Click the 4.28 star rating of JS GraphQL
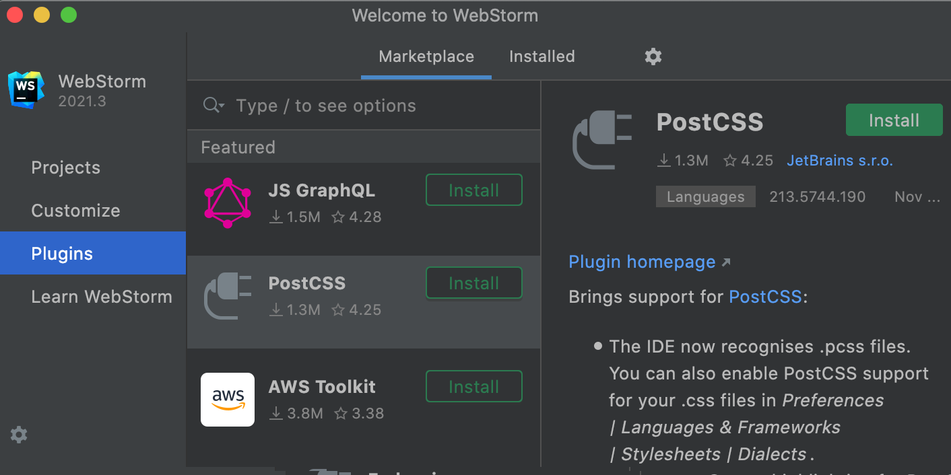951x475 pixels. point(357,217)
